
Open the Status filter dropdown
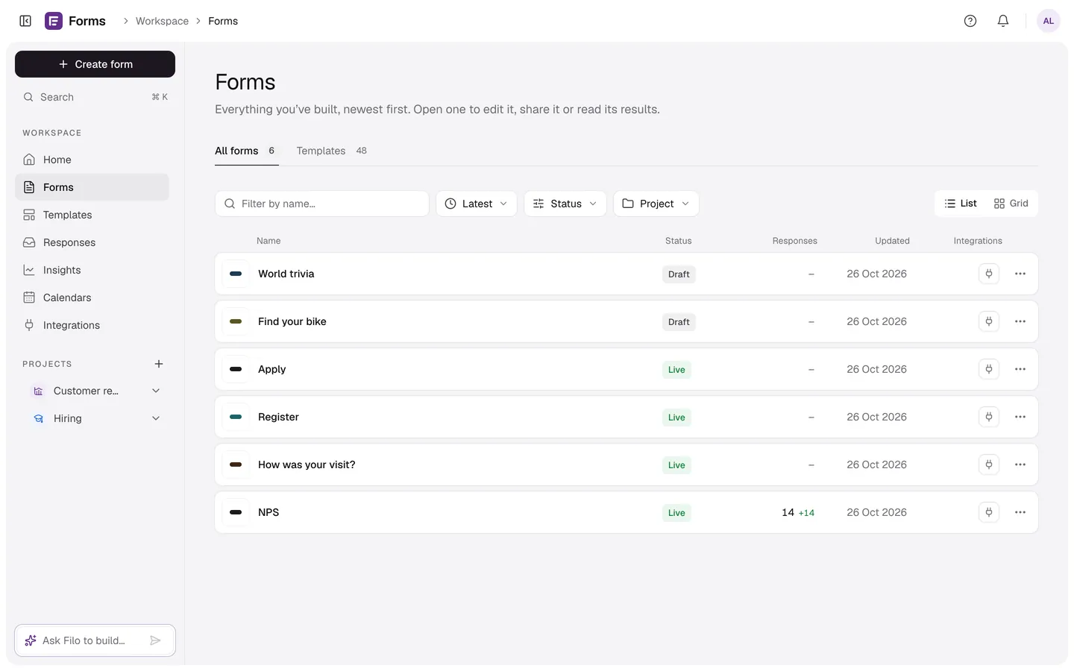tap(565, 204)
